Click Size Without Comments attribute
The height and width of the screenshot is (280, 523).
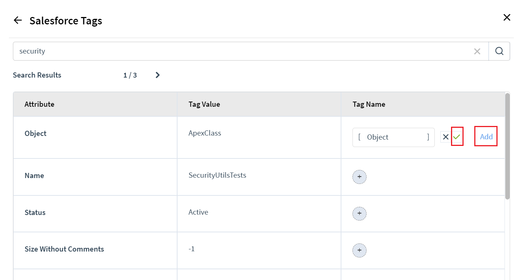64,249
